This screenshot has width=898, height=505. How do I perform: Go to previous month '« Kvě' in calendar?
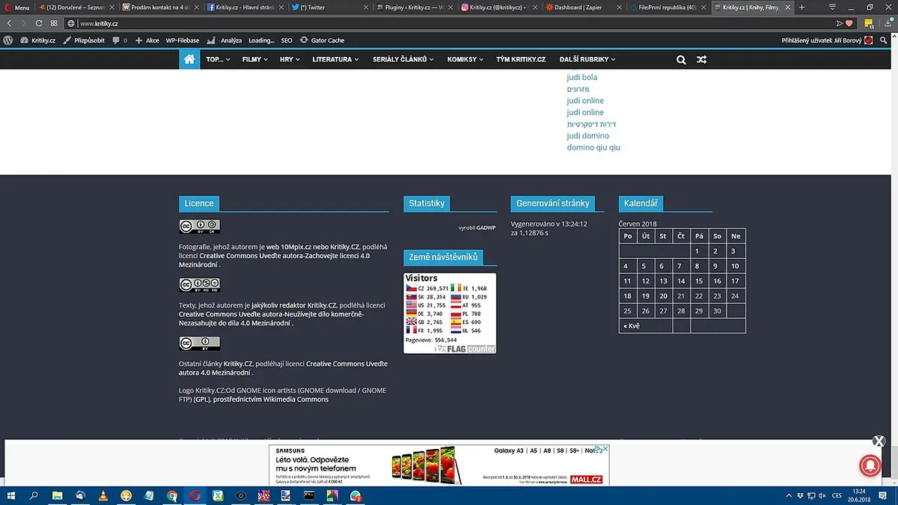click(631, 326)
